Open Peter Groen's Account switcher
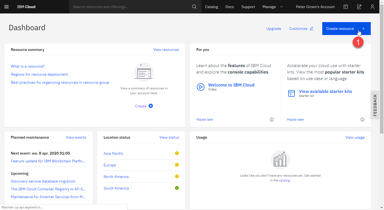384x210 pixels. click(315, 7)
